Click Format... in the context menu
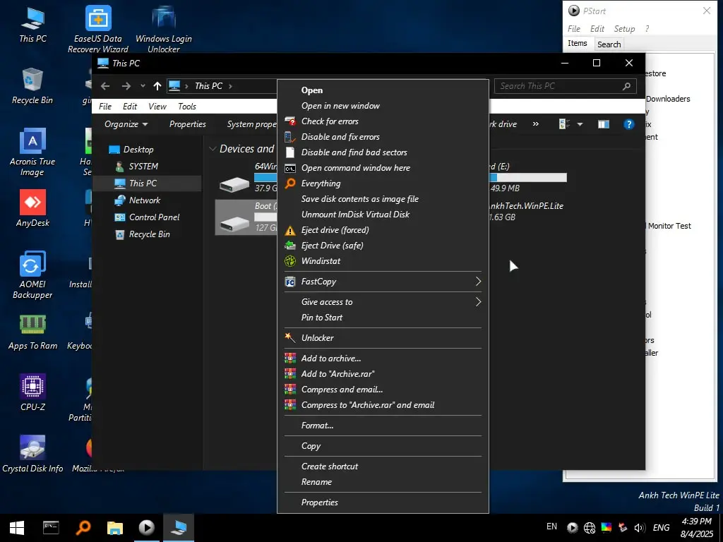 [317, 426]
